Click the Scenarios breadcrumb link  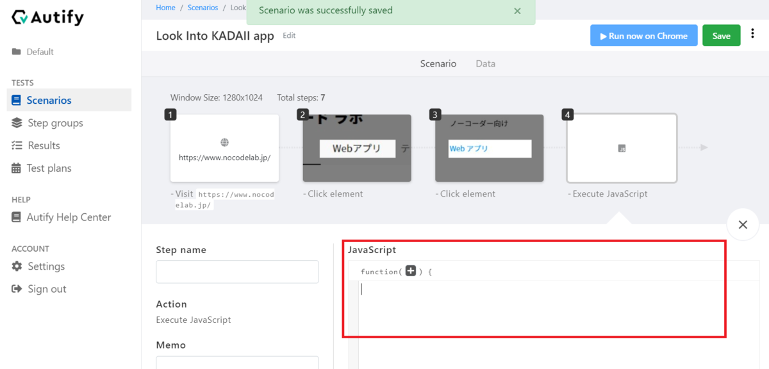point(203,8)
